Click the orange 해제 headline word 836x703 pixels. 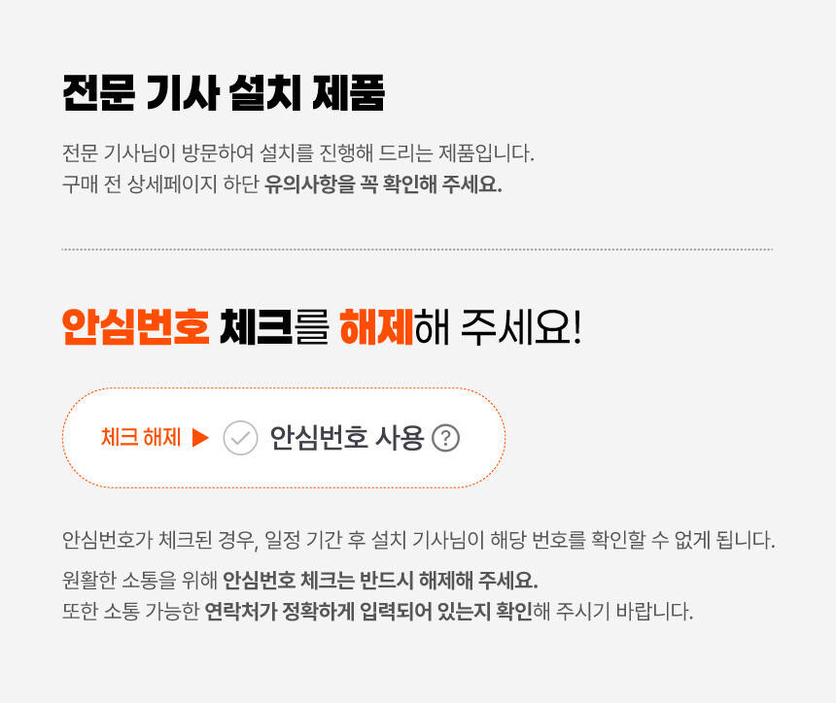point(376,326)
